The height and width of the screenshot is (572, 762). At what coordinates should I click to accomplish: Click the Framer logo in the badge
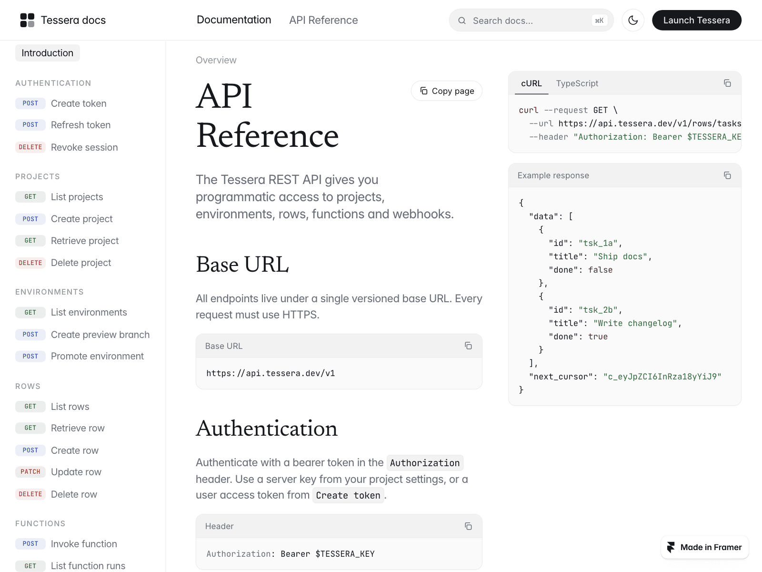[671, 547]
